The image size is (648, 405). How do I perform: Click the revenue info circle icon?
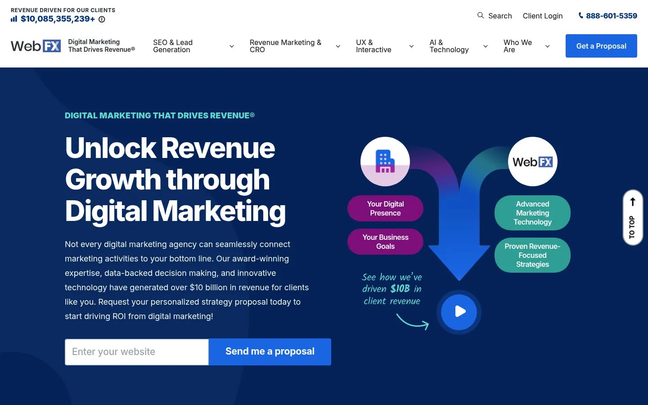pos(102,19)
